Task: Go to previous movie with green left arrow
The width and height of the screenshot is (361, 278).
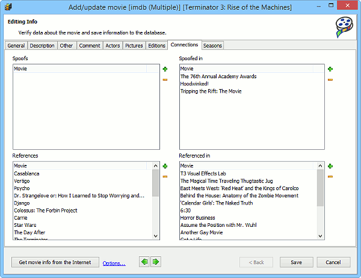Action: pyautogui.click(x=144, y=262)
